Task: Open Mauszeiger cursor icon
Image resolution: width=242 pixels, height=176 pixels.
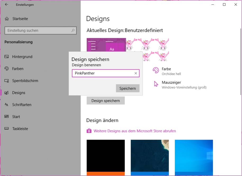Action: pyautogui.click(x=156, y=84)
